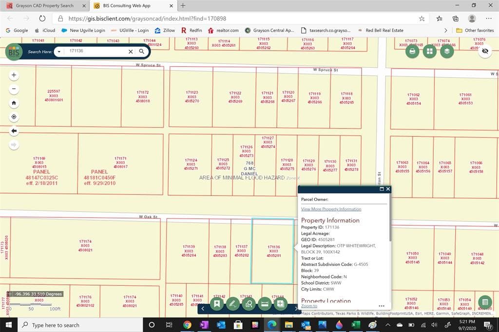The image size is (499, 332).
Task: Open iCloud bookmark
Action: [x=45, y=31]
